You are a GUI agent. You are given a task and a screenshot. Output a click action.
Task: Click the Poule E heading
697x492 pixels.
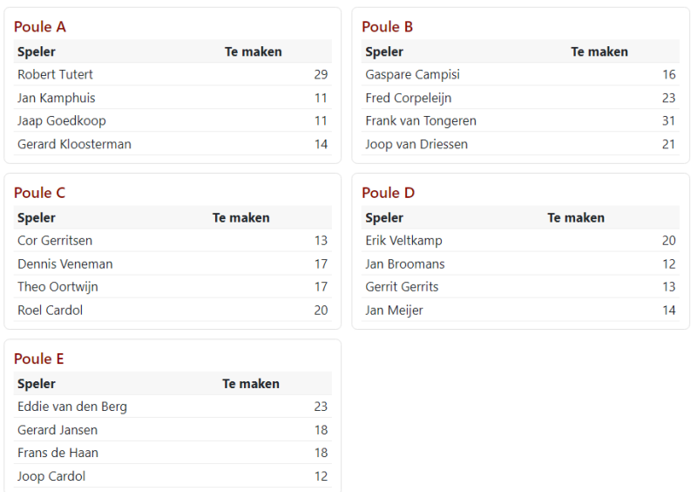[39, 359]
